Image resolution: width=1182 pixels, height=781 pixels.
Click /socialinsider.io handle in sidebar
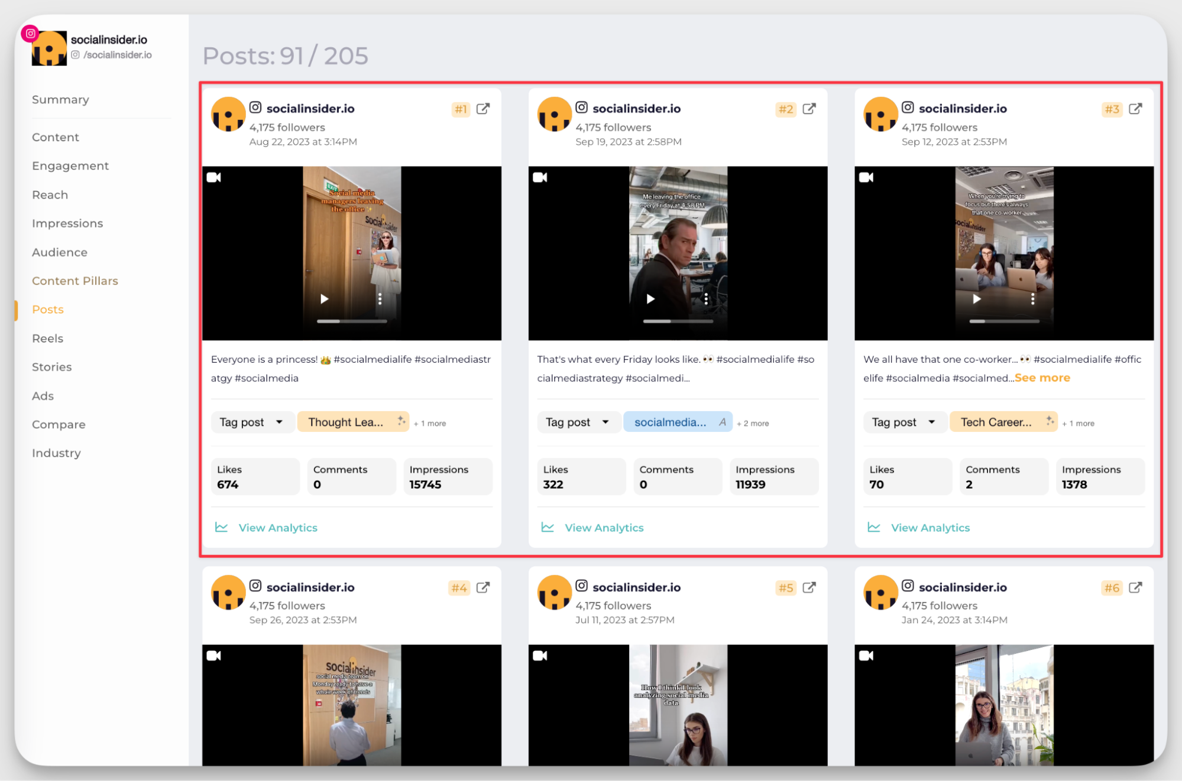coord(118,55)
